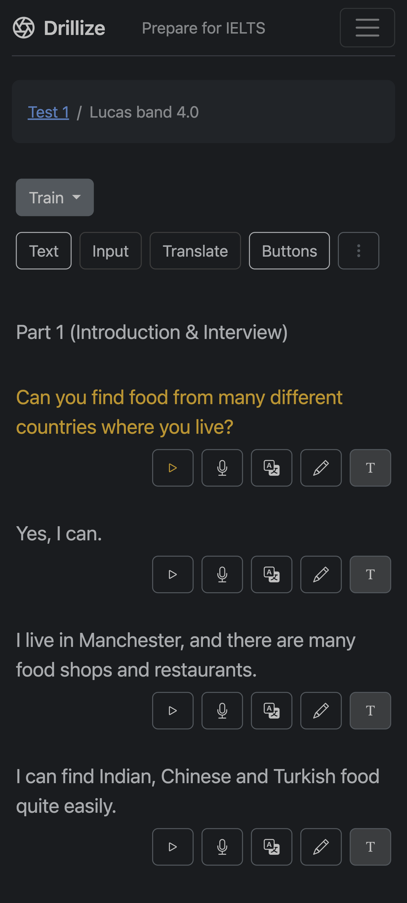
Task: Toggle text for the Manchester sentence
Action: point(370,710)
